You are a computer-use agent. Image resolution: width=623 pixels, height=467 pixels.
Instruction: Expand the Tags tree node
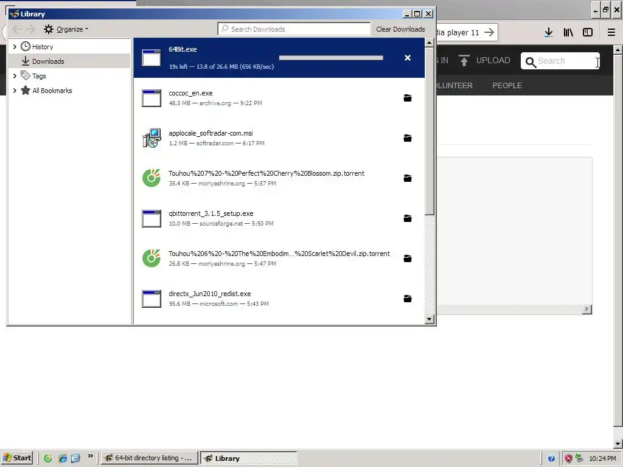click(15, 76)
